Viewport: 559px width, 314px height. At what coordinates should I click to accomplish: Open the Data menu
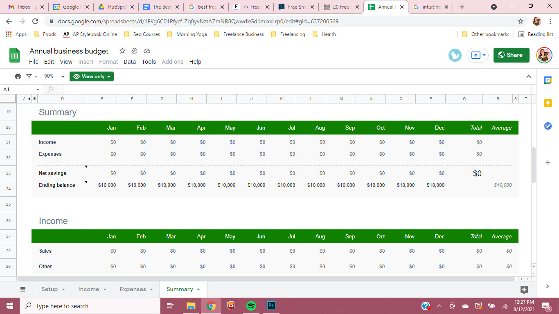coord(129,62)
